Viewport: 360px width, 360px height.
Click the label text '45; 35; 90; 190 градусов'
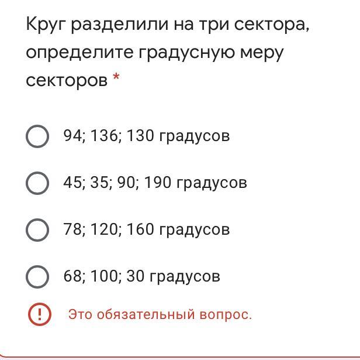tap(155, 183)
